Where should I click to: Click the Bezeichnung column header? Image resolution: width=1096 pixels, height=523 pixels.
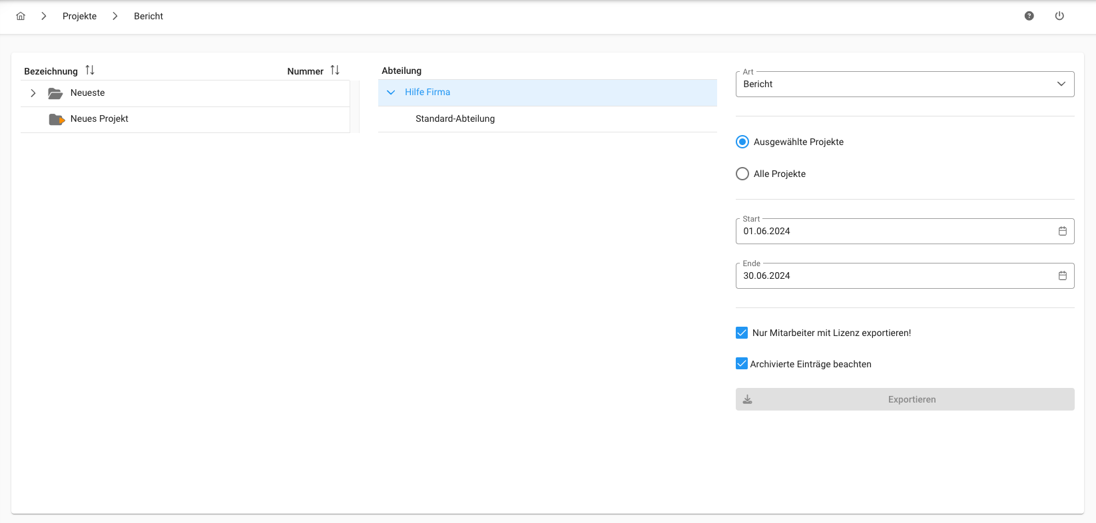[x=51, y=71]
